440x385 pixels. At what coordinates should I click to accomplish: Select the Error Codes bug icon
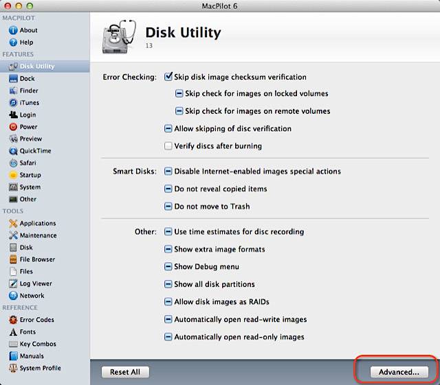tap(13, 320)
